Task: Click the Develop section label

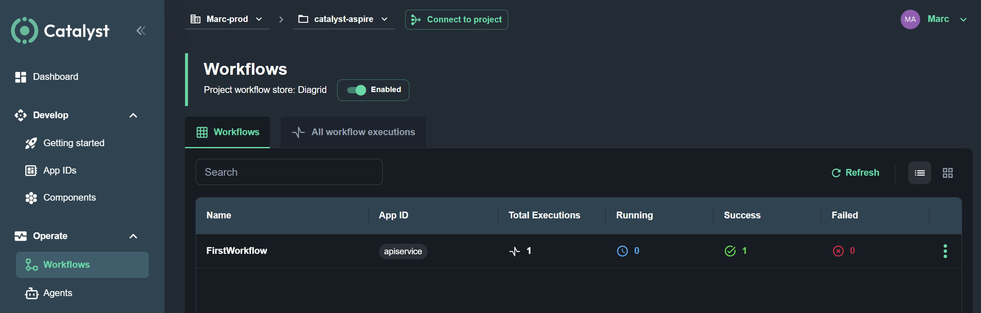Action: (x=51, y=115)
